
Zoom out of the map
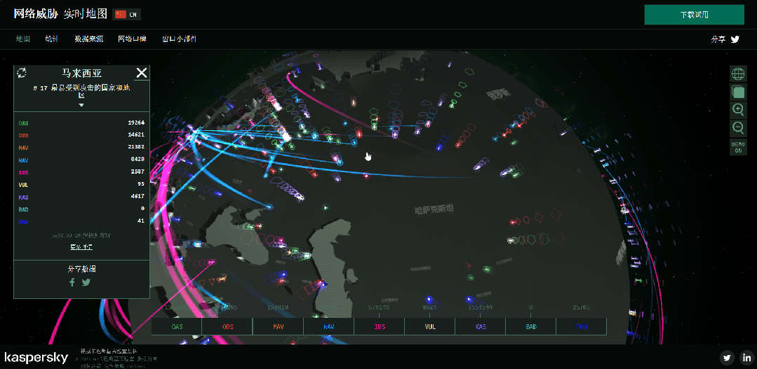click(x=738, y=127)
